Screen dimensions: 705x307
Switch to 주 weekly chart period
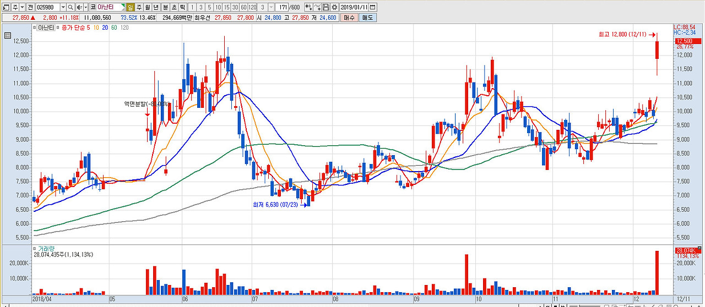coord(139,7)
